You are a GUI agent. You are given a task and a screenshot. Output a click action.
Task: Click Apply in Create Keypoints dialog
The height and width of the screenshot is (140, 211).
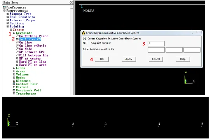pyautogui.click(x=129, y=59)
